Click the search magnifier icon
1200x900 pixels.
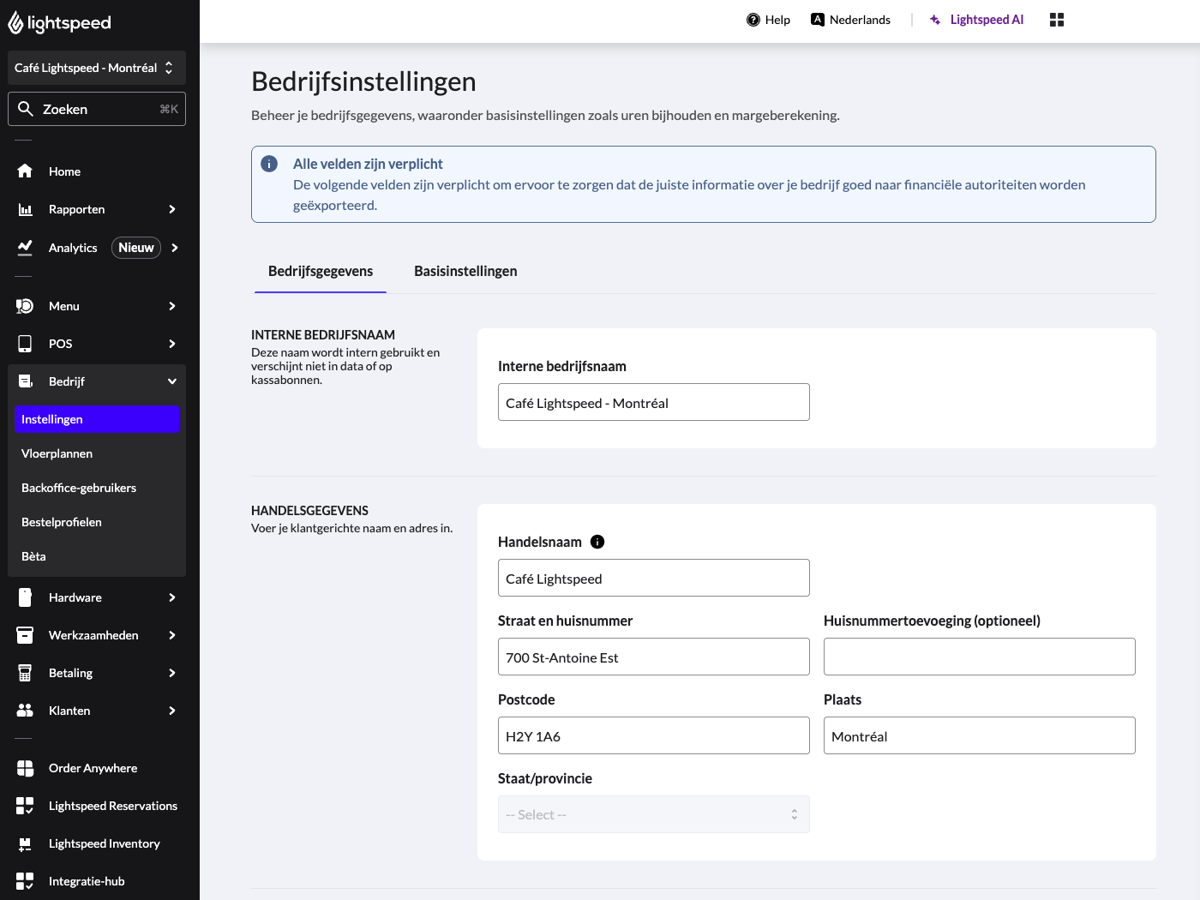click(x=26, y=109)
